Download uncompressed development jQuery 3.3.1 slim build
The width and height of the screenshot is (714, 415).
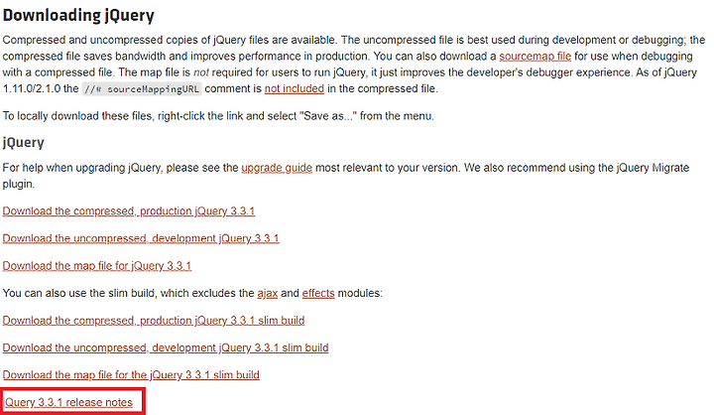click(166, 347)
